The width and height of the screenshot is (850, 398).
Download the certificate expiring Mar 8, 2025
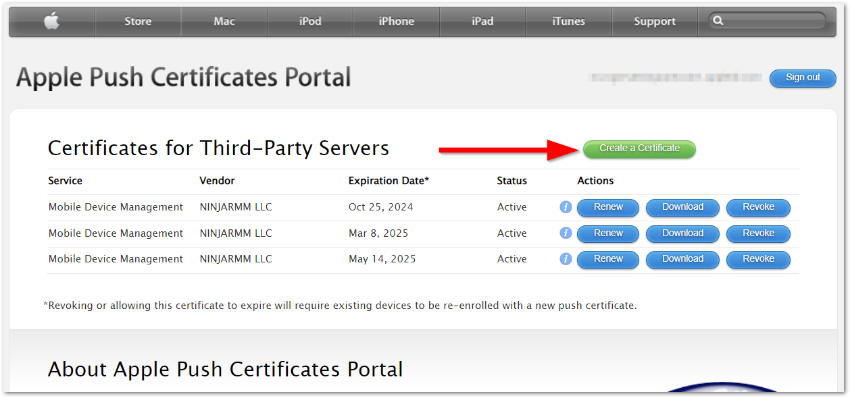tap(682, 233)
